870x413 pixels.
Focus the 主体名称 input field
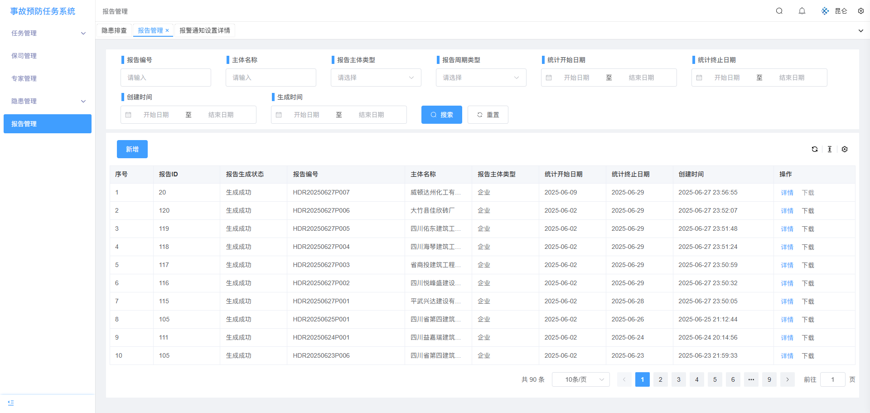coord(271,78)
